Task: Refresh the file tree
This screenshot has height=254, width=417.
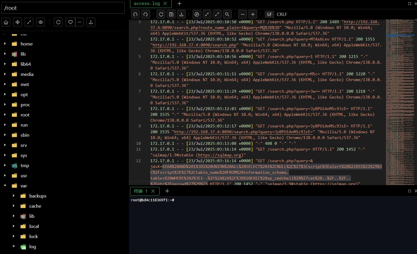Action: coord(58,22)
